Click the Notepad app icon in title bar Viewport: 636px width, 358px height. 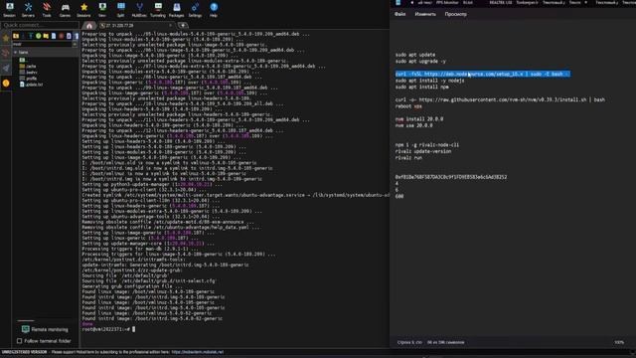tap(398, 2)
